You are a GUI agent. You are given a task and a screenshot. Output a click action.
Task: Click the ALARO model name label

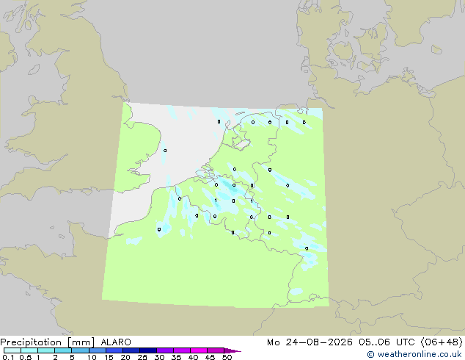[116, 342]
